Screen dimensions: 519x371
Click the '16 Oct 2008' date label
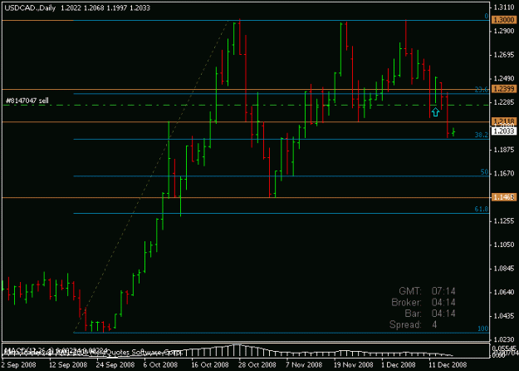210,364
